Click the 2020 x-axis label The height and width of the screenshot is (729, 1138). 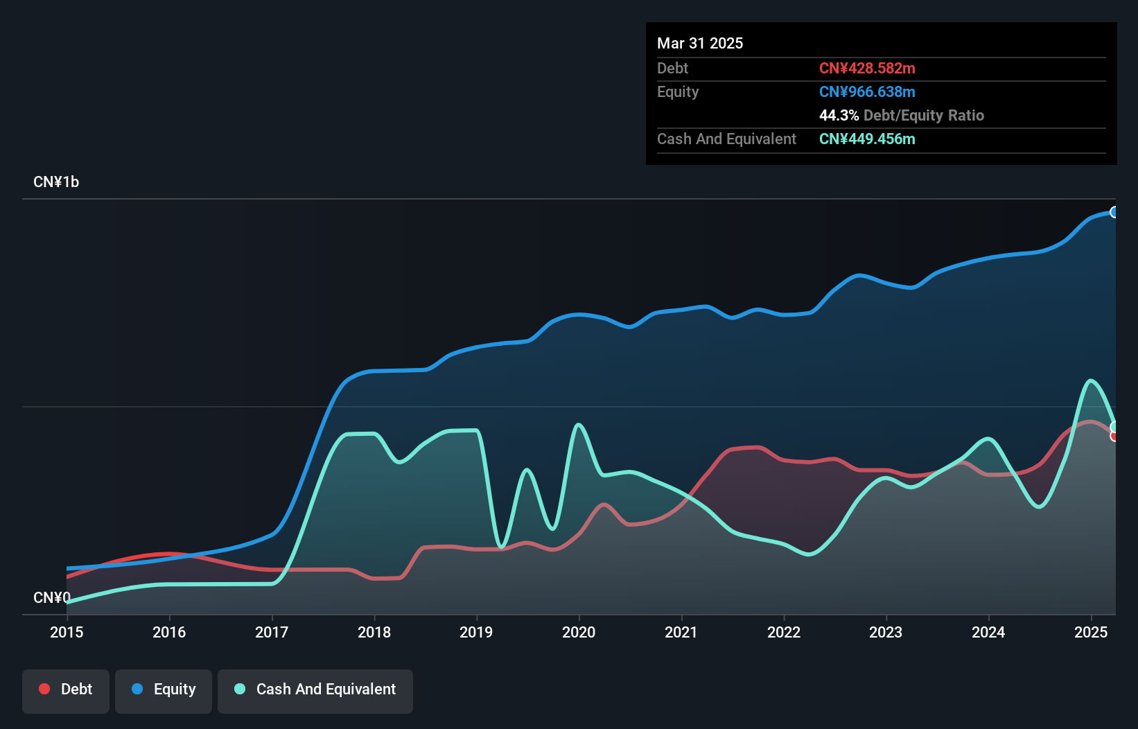579,632
